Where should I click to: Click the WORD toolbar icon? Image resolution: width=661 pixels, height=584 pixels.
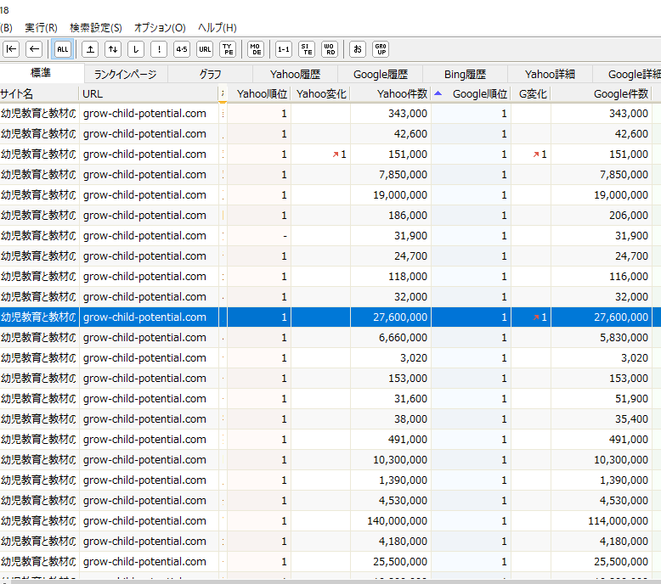(330, 49)
